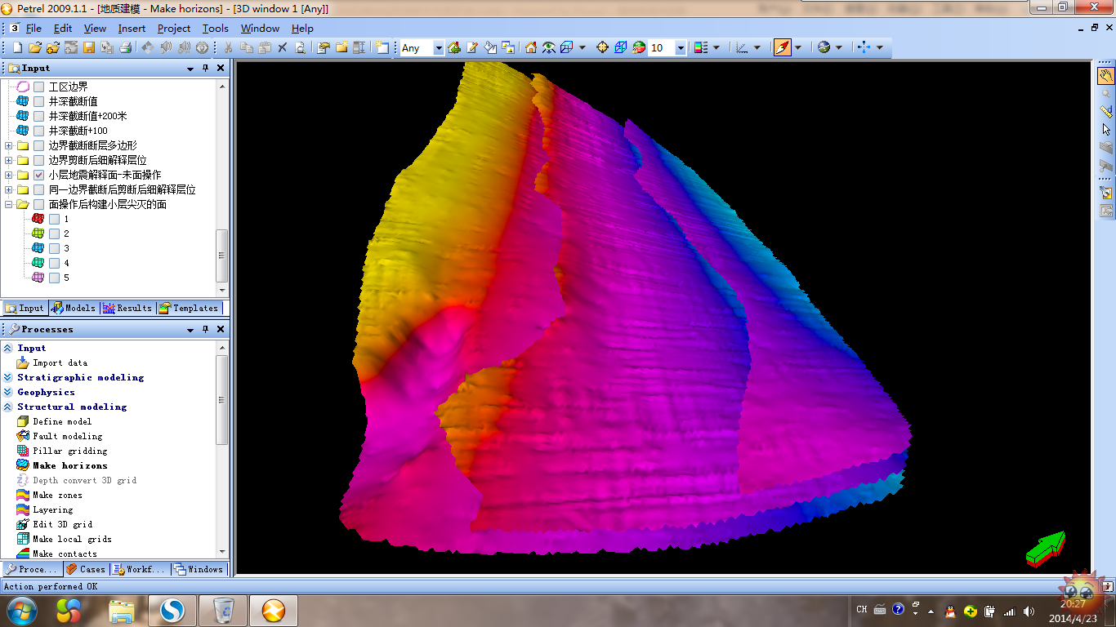This screenshot has height=627, width=1116.
Task: Click the volume speaker tray icon
Action: click(1029, 611)
